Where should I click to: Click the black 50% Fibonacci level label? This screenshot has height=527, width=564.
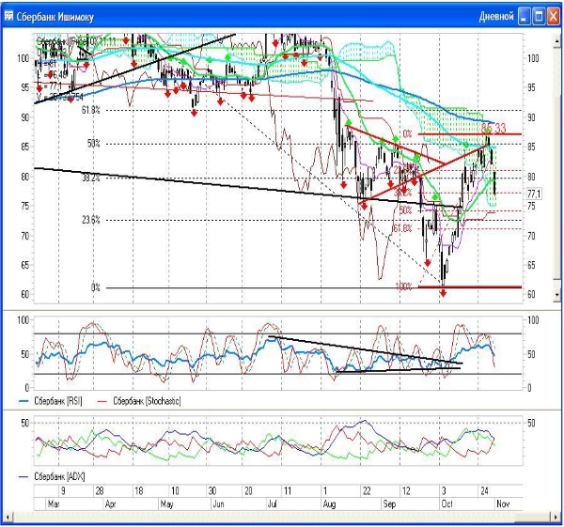[x=93, y=144]
